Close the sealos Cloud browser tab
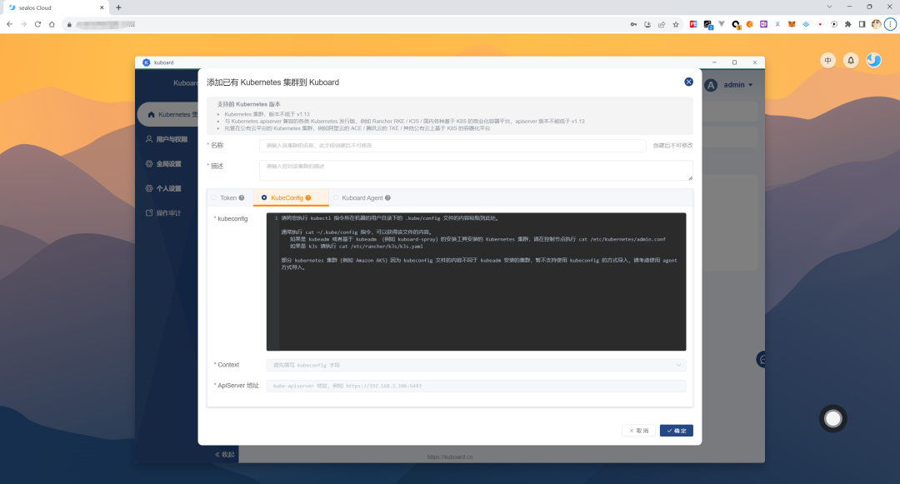Viewport: 900px width, 484px height. 102,7
